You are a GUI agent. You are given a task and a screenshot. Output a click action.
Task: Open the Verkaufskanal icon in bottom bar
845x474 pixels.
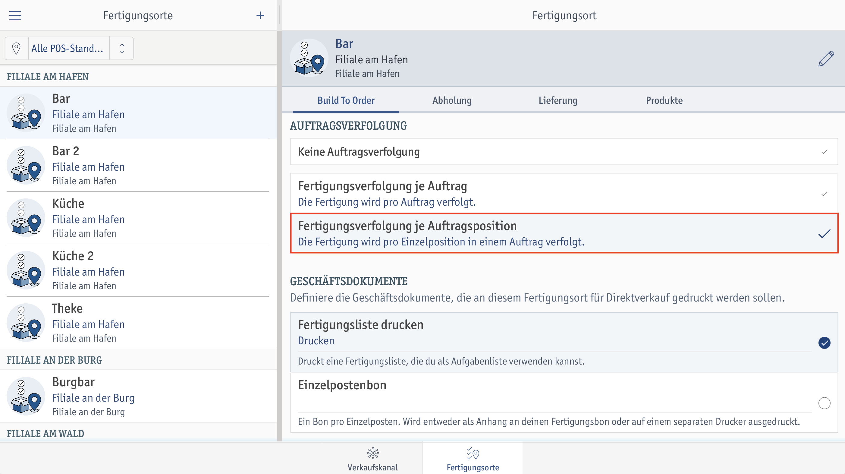pyautogui.click(x=373, y=453)
